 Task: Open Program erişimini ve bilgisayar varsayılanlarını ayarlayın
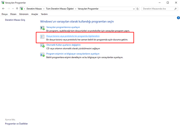(73, 54)
